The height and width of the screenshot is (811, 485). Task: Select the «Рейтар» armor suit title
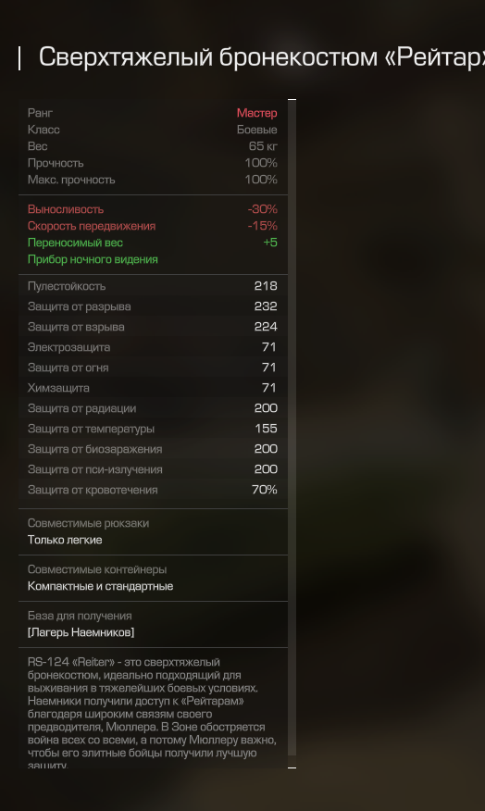coord(262,56)
